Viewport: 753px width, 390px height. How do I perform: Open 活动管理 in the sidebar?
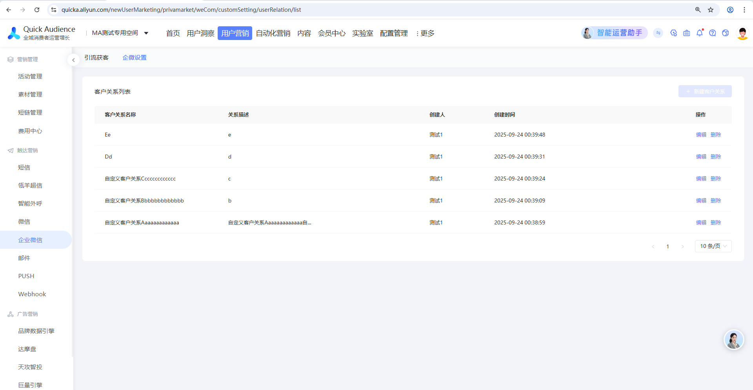(30, 77)
